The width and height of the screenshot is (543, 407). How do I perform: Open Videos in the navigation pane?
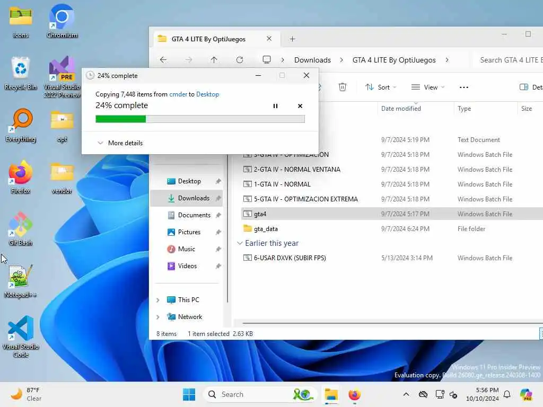point(187,266)
